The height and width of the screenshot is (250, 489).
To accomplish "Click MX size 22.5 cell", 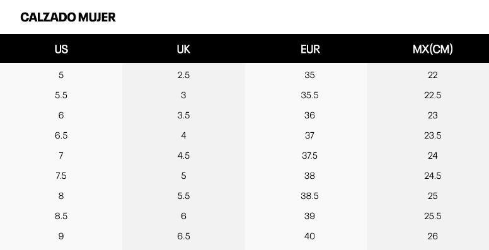I will pos(432,95).
